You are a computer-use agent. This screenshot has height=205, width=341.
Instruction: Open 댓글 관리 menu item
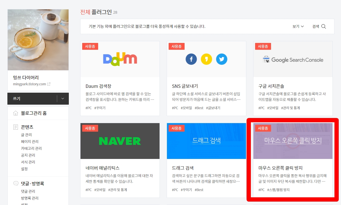point(28,191)
